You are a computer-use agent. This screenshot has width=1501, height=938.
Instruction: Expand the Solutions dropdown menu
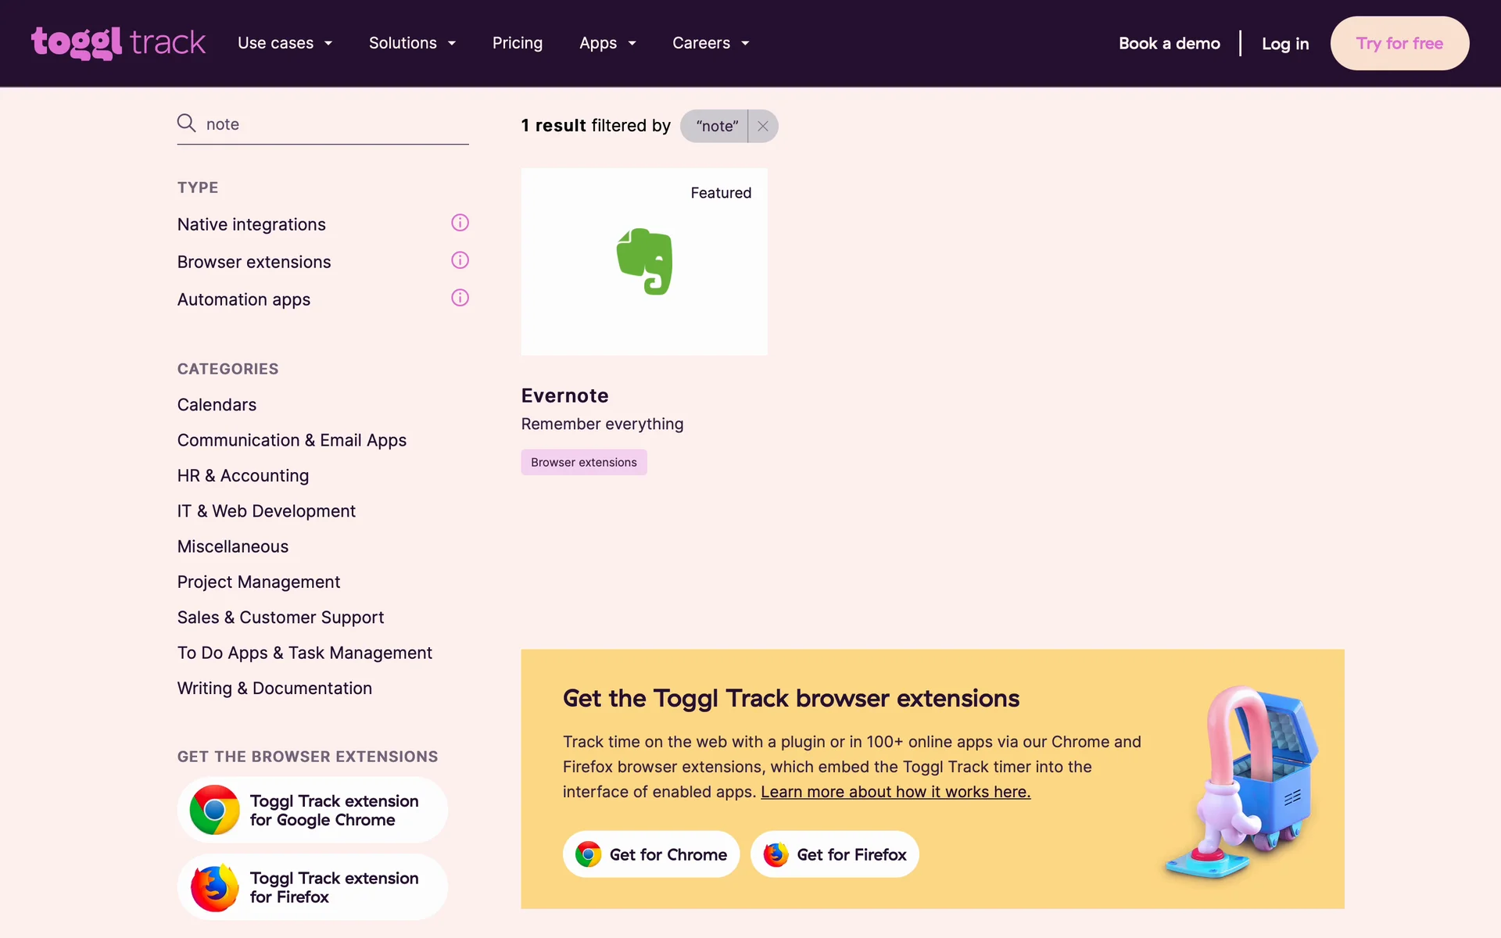tap(412, 43)
